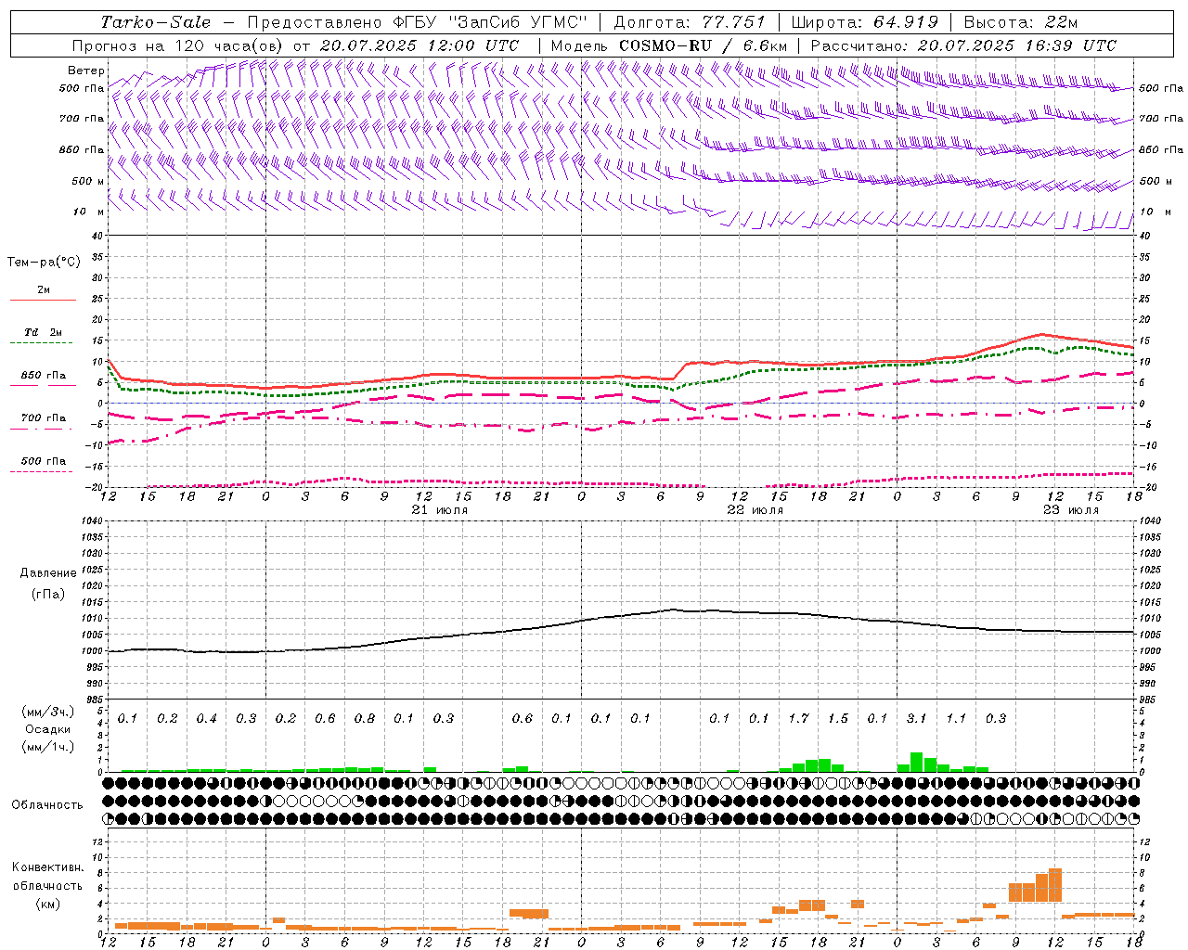Select the 1.5 precipitation amount value

tap(837, 718)
